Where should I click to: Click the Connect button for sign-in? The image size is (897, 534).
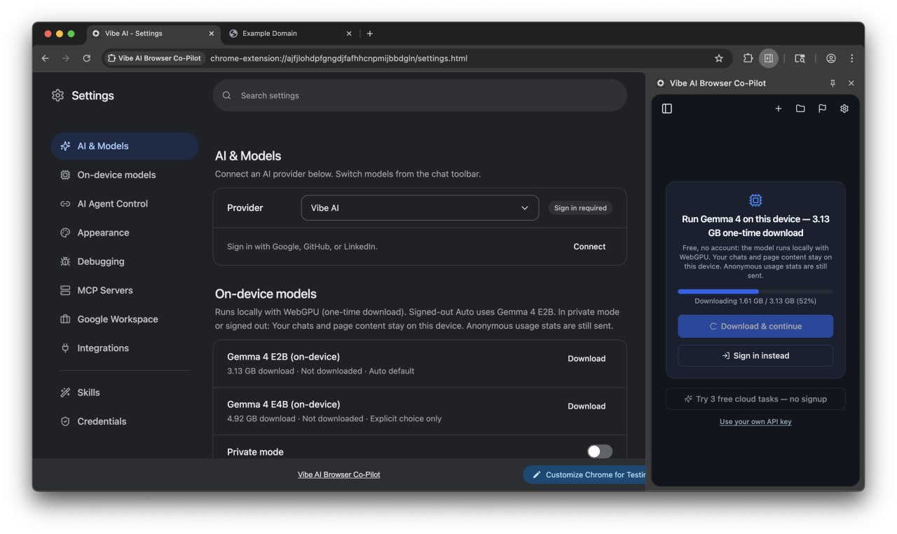coord(589,247)
